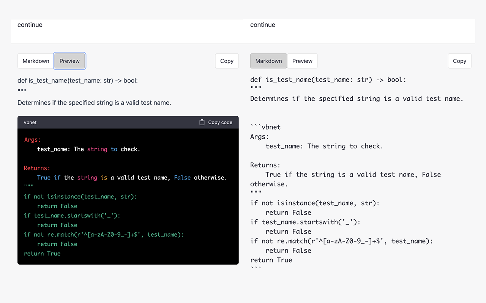The image size is (486, 303).
Task: Copy right panel content with Copy button
Action: [459, 61]
